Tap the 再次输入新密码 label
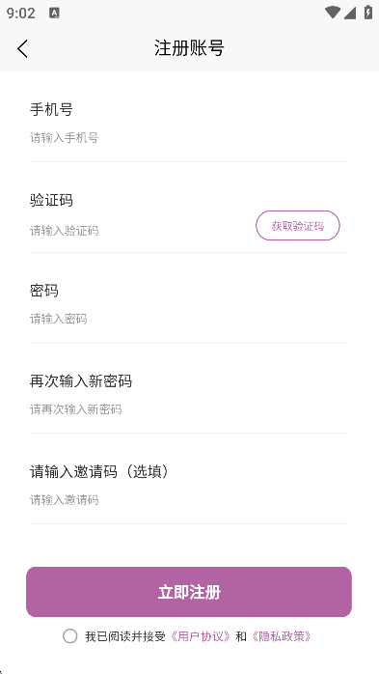Screen dimensions: 379x674 81,381
